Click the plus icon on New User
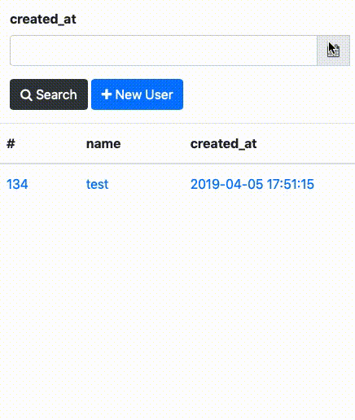This screenshot has width=355, height=420. point(107,94)
